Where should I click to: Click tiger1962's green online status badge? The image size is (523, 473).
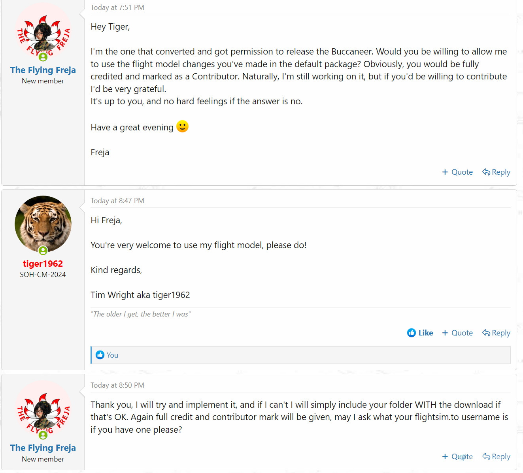(43, 251)
